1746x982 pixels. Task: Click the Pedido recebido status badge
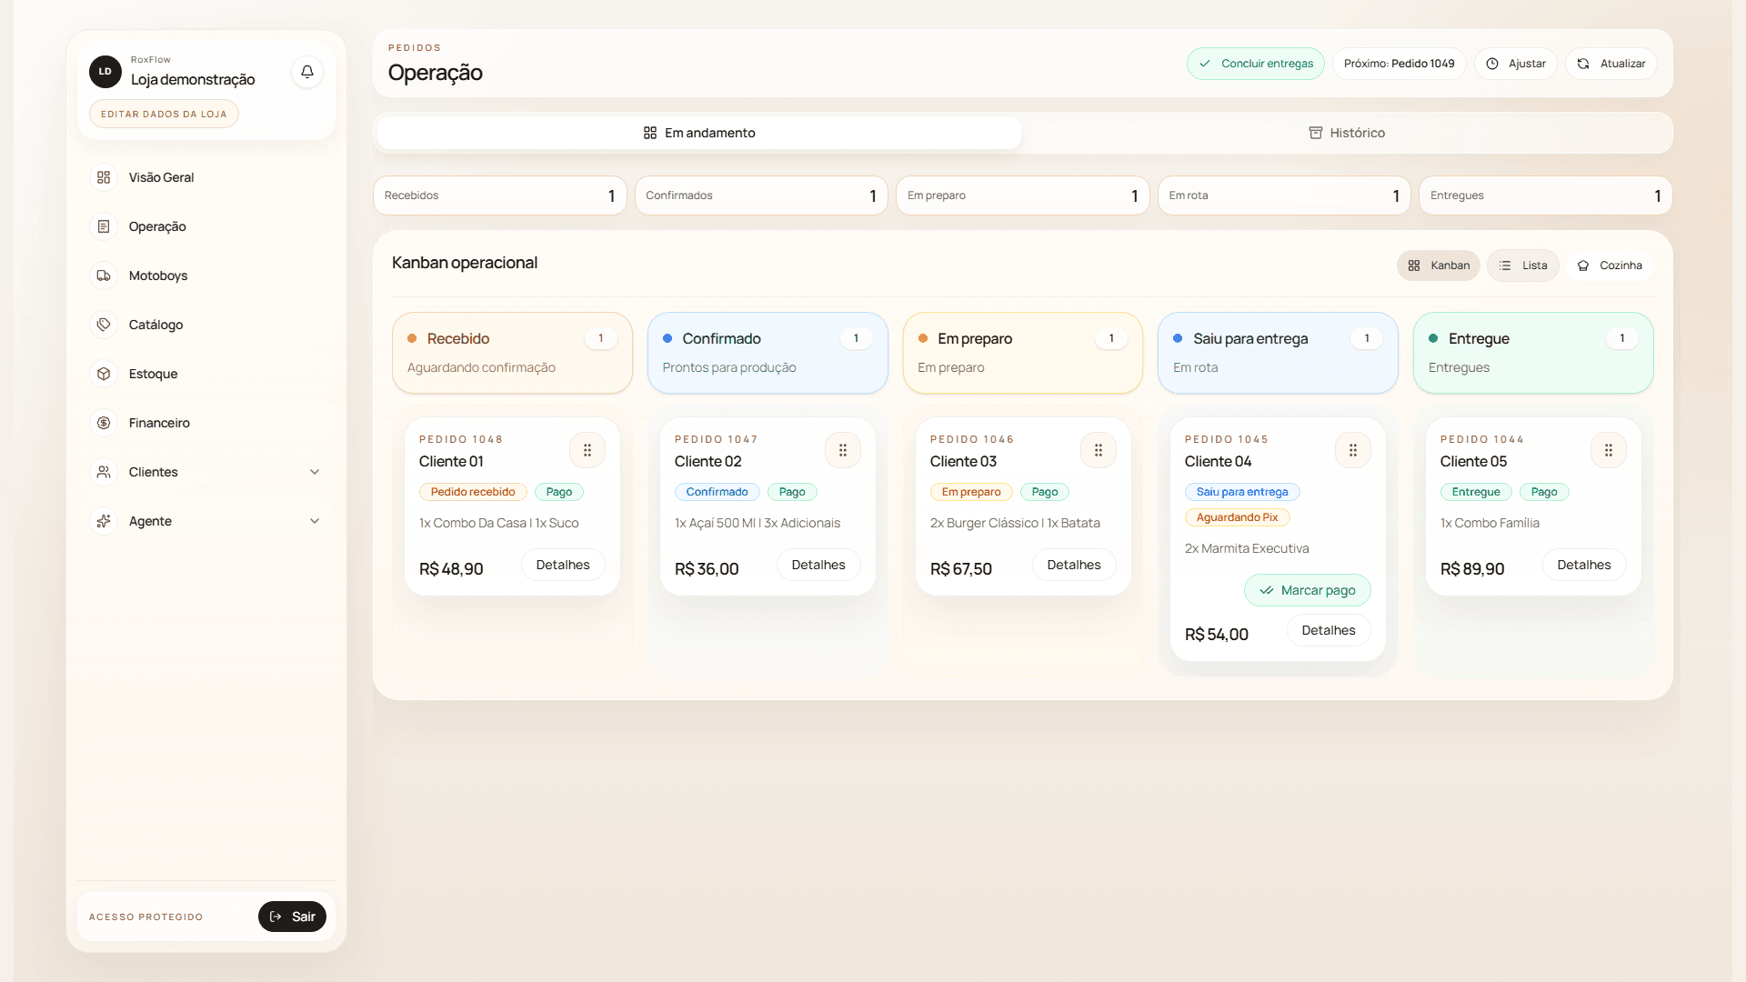[x=473, y=492]
